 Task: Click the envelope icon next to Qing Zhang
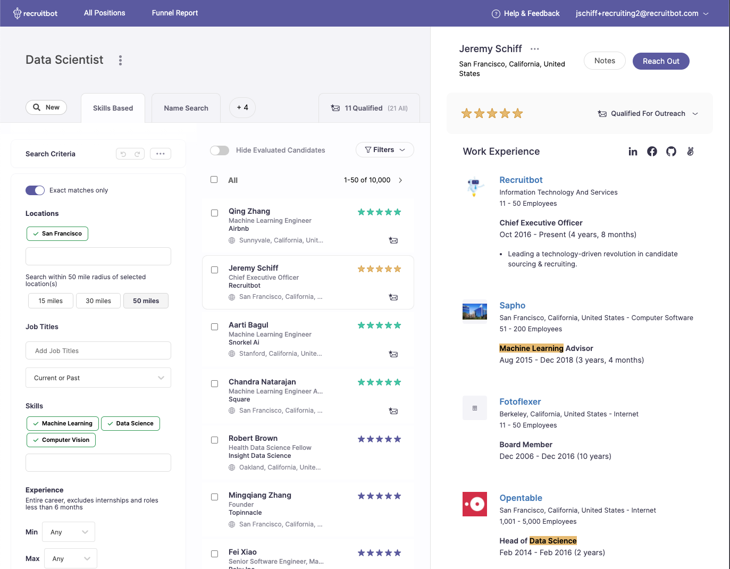393,240
